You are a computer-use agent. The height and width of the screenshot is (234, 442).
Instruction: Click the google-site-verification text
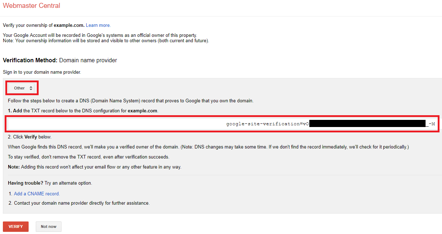point(264,124)
